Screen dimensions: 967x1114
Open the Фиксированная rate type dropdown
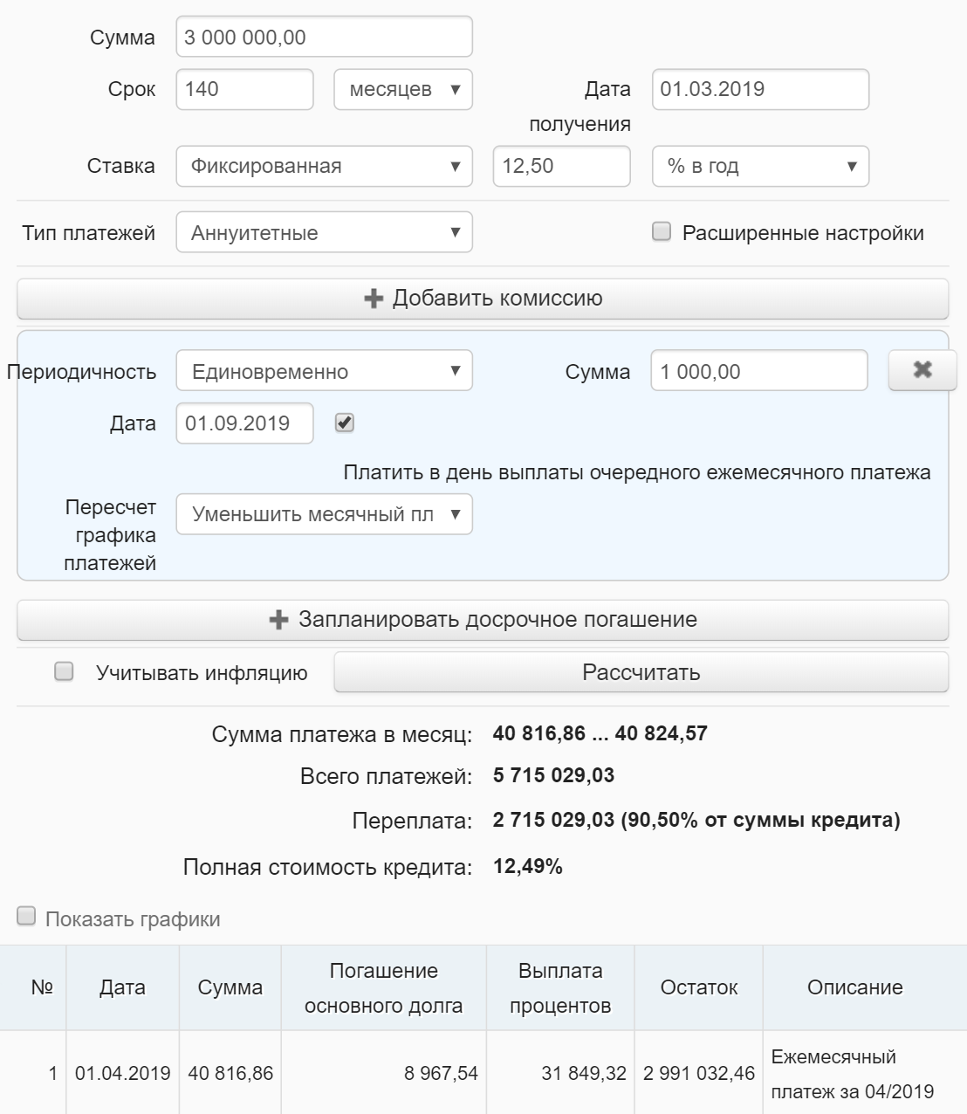pyautogui.click(x=325, y=166)
